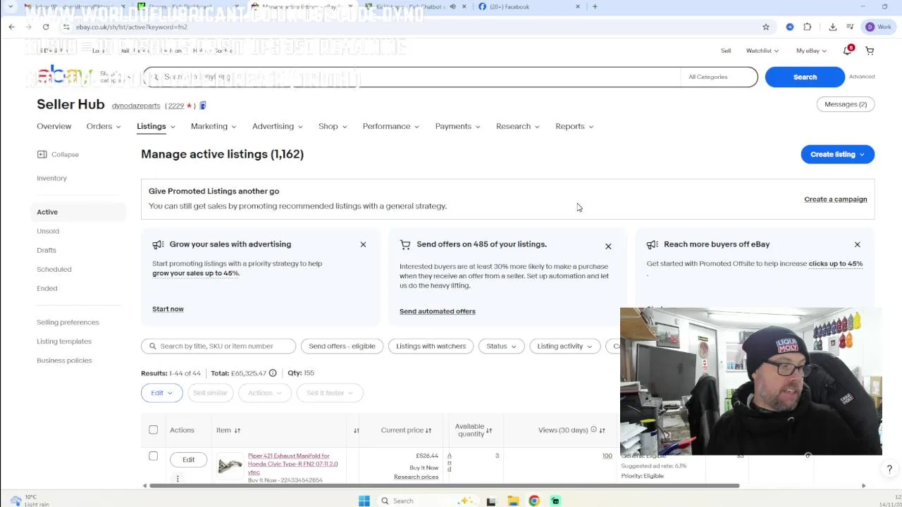Go to the Overview tab
This screenshot has width=902, height=507.
point(54,126)
